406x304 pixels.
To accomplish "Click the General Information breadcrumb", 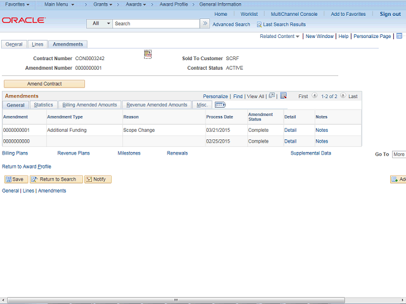I will [220, 4].
